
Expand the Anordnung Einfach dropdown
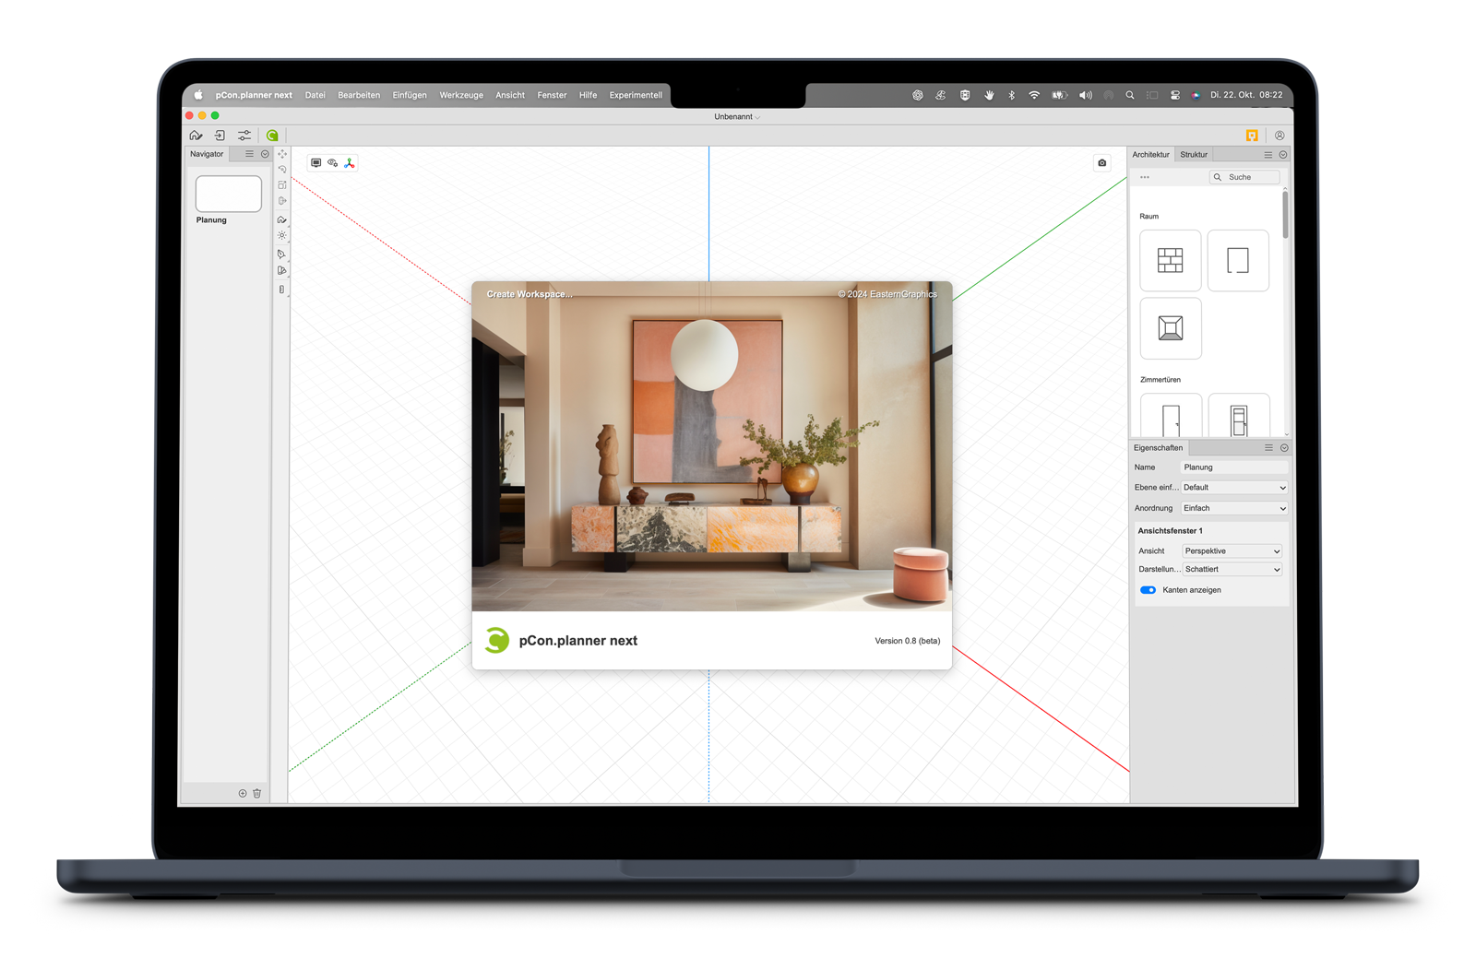coord(1233,508)
